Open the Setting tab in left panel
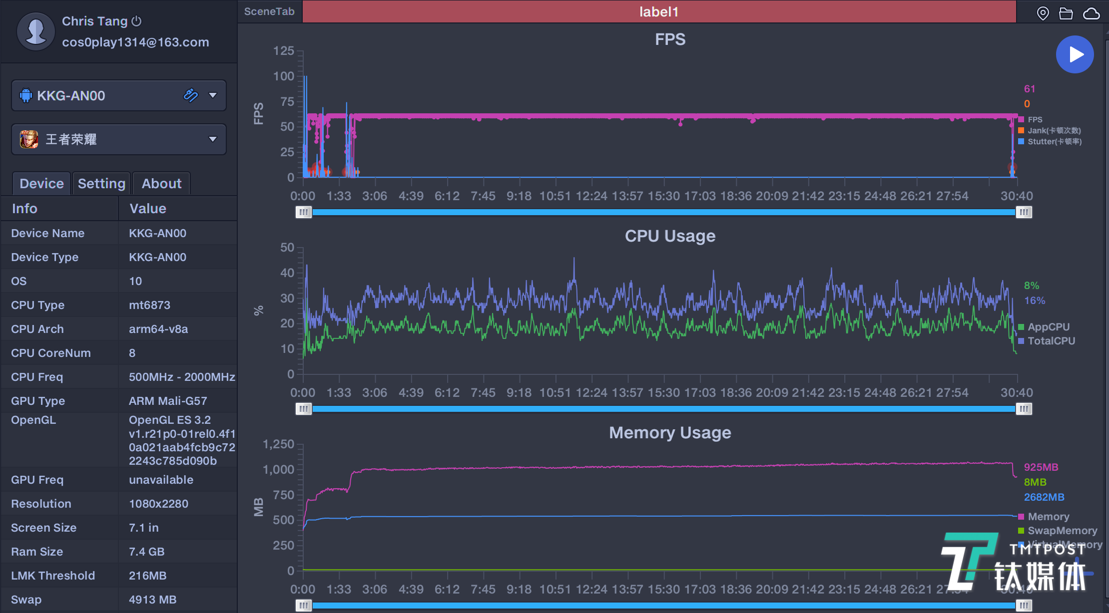The width and height of the screenshot is (1109, 613). (x=100, y=183)
